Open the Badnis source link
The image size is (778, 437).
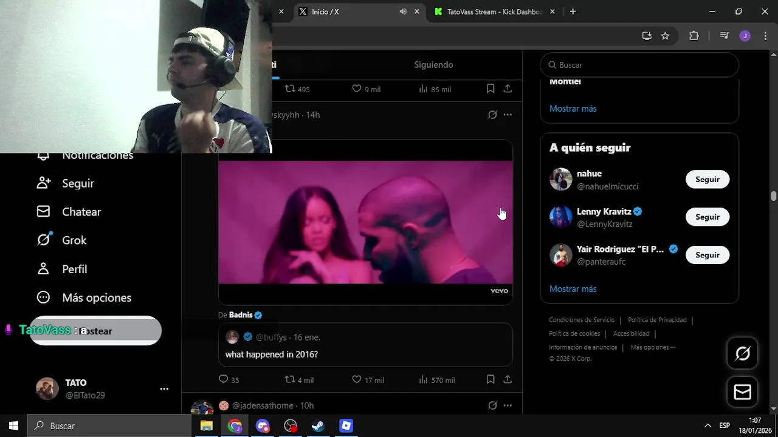click(246, 315)
